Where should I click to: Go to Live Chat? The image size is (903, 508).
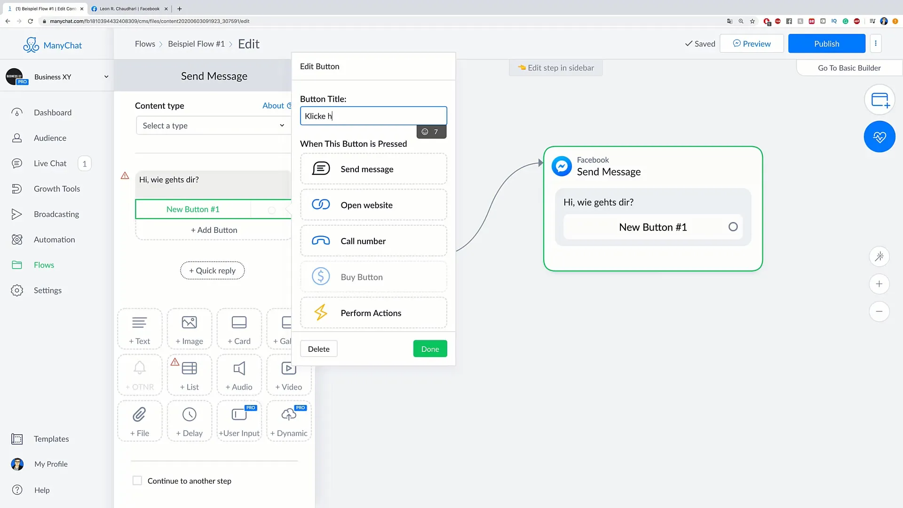[x=50, y=163]
